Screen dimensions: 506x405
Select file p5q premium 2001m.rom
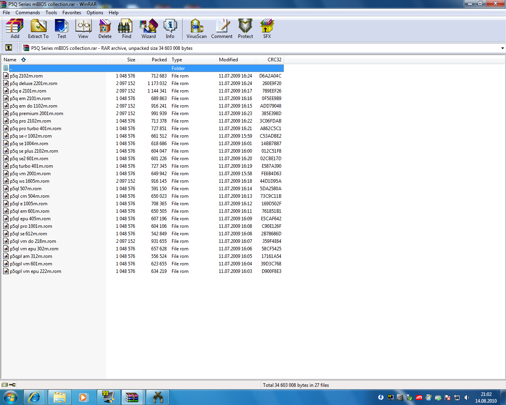pos(142,114)
